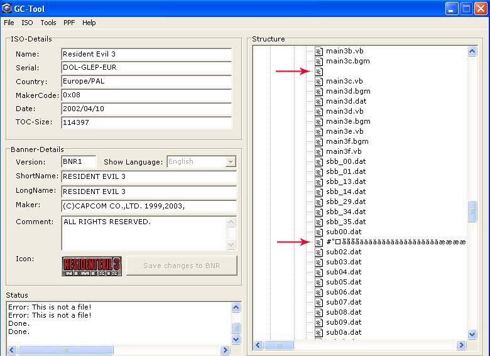Open the File menu
The height and width of the screenshot is (356, 490).
click(x=9, y=23)
